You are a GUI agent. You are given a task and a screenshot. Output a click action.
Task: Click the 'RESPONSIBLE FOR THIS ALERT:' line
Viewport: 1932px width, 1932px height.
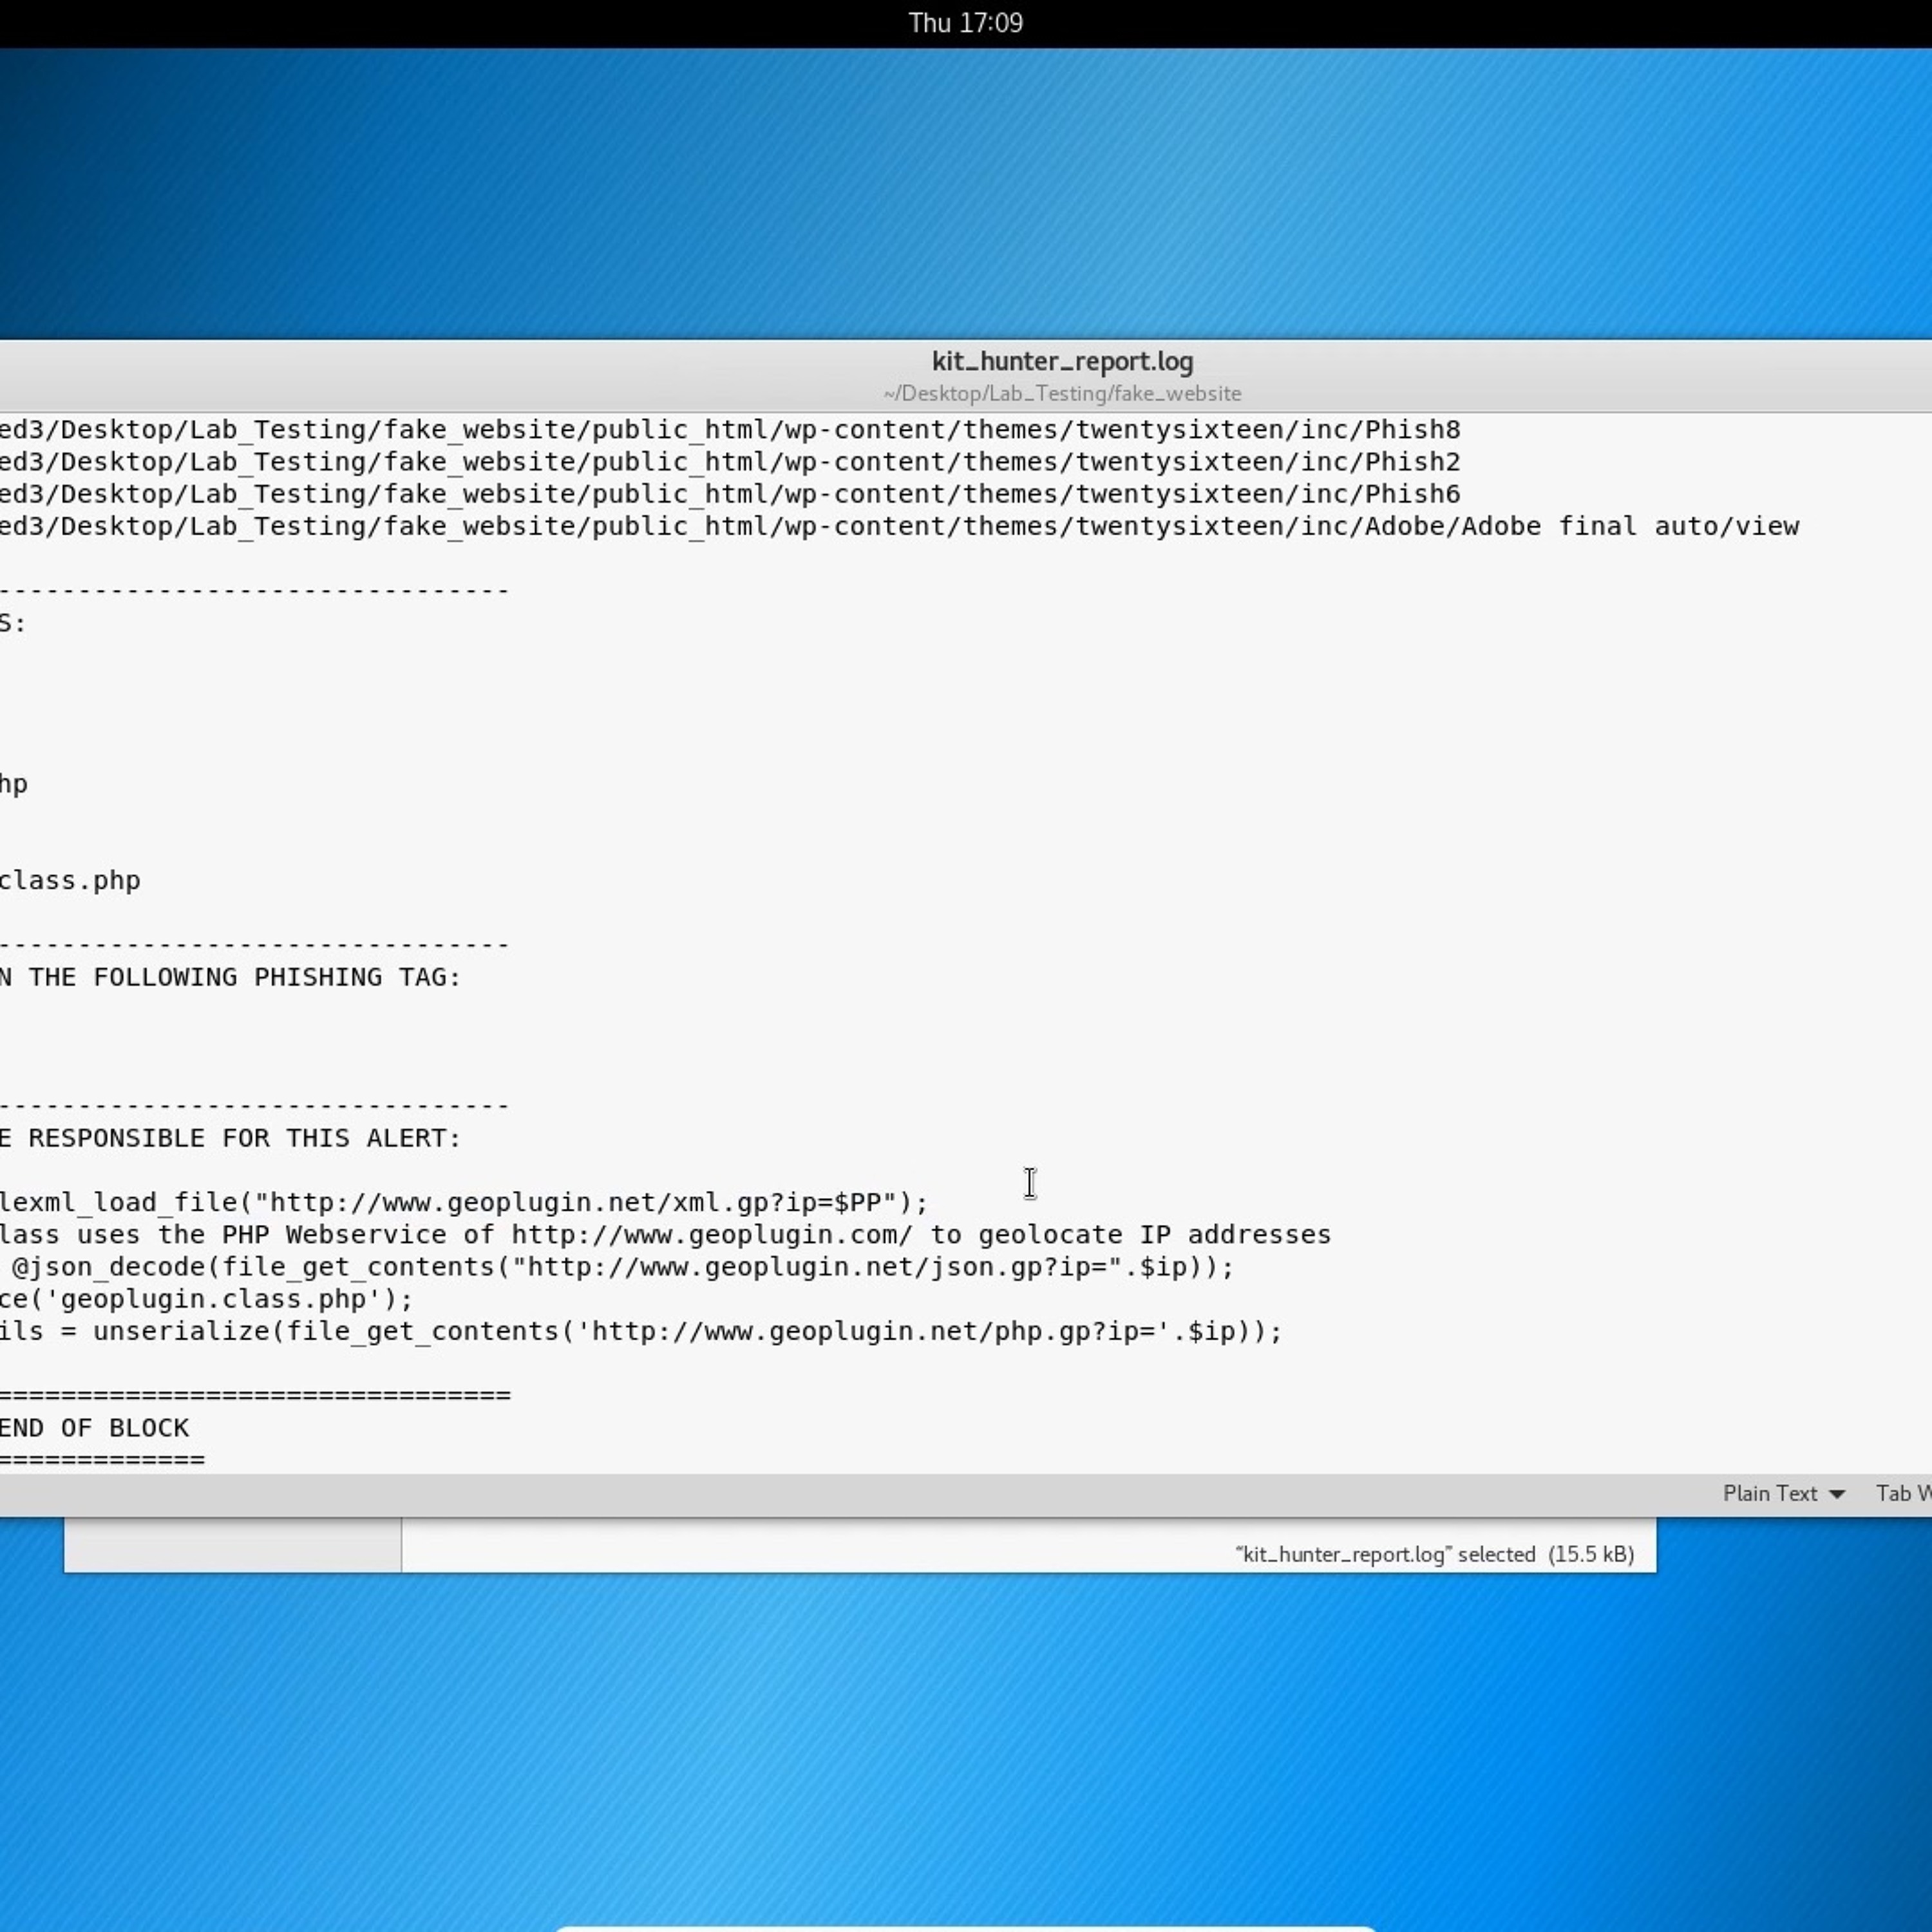tap(244, 1138)
